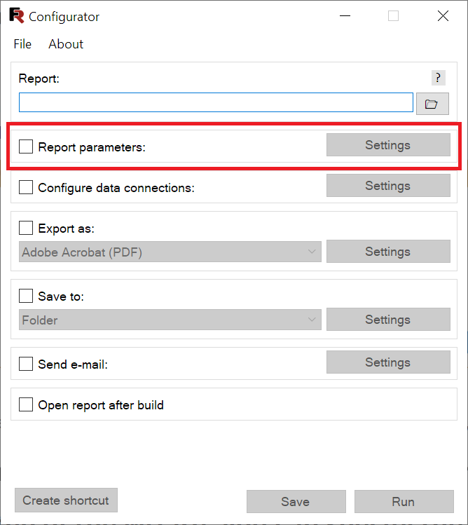Click the Create shortcut button
This screenshot has height=525, width=468.
point(66,500)
